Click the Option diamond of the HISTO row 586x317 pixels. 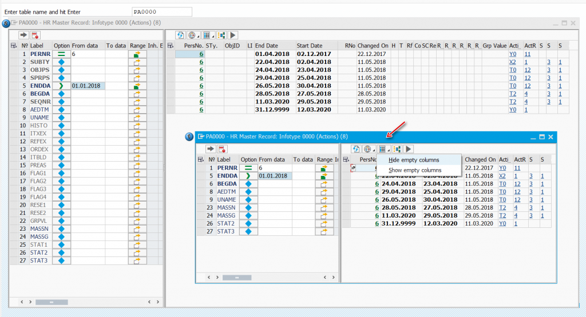click(61, 125)
